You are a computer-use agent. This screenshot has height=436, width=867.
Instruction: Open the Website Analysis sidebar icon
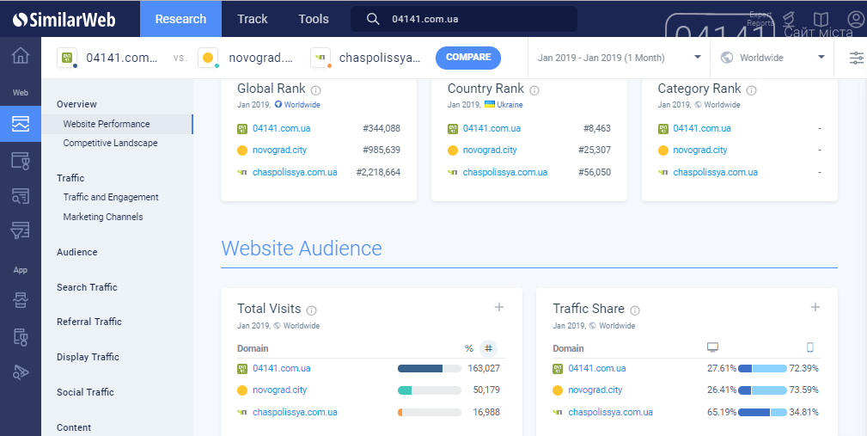[x=21, y=124]
